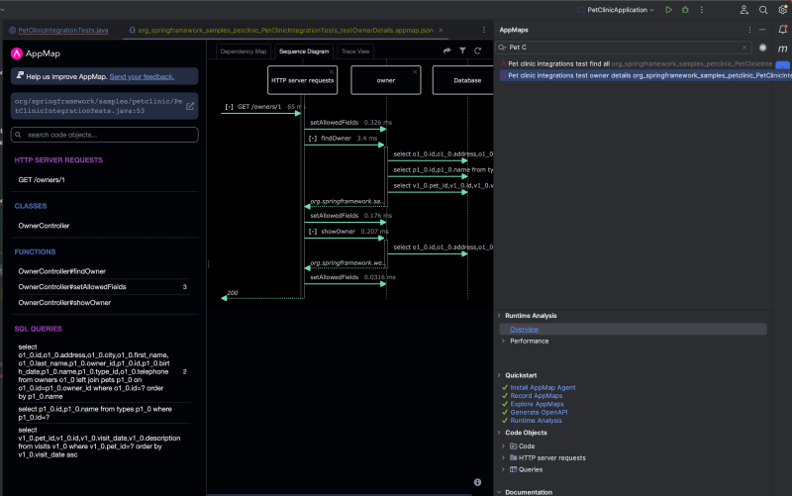Select GET /owners/1 in HTTP server requests
This screenshot has width=792, height=496.
pos(42,180)
